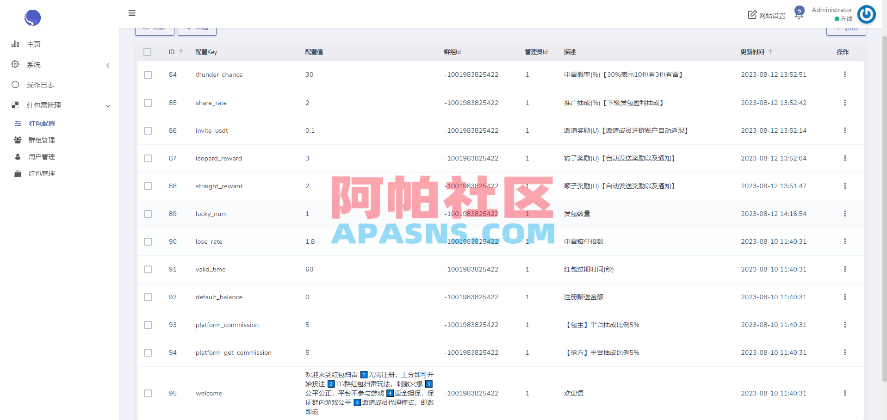This screenshot has width=887, height=420.
Task: Select the checkbox on the welcome row
Action: click(148, 393)
